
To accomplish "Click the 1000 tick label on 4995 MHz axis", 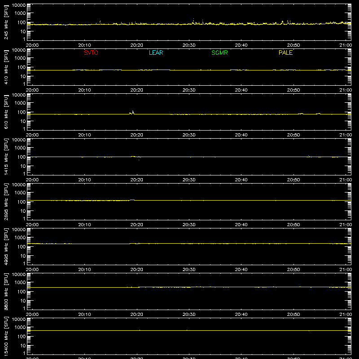I will click(20, 238).
